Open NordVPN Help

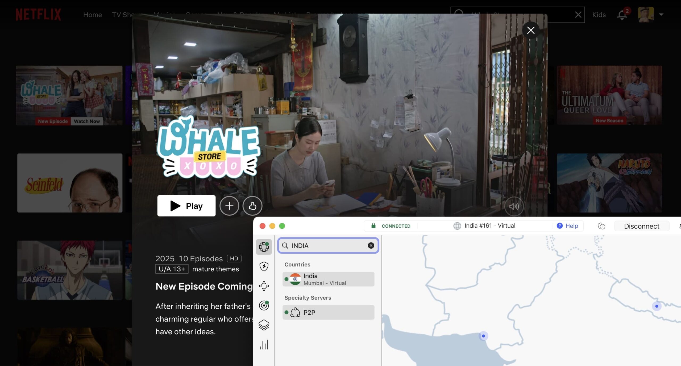[x=568, y=226]
